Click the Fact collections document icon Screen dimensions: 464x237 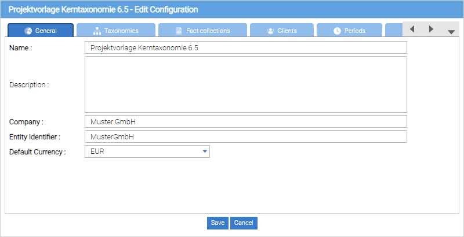(x=179, y=31)
